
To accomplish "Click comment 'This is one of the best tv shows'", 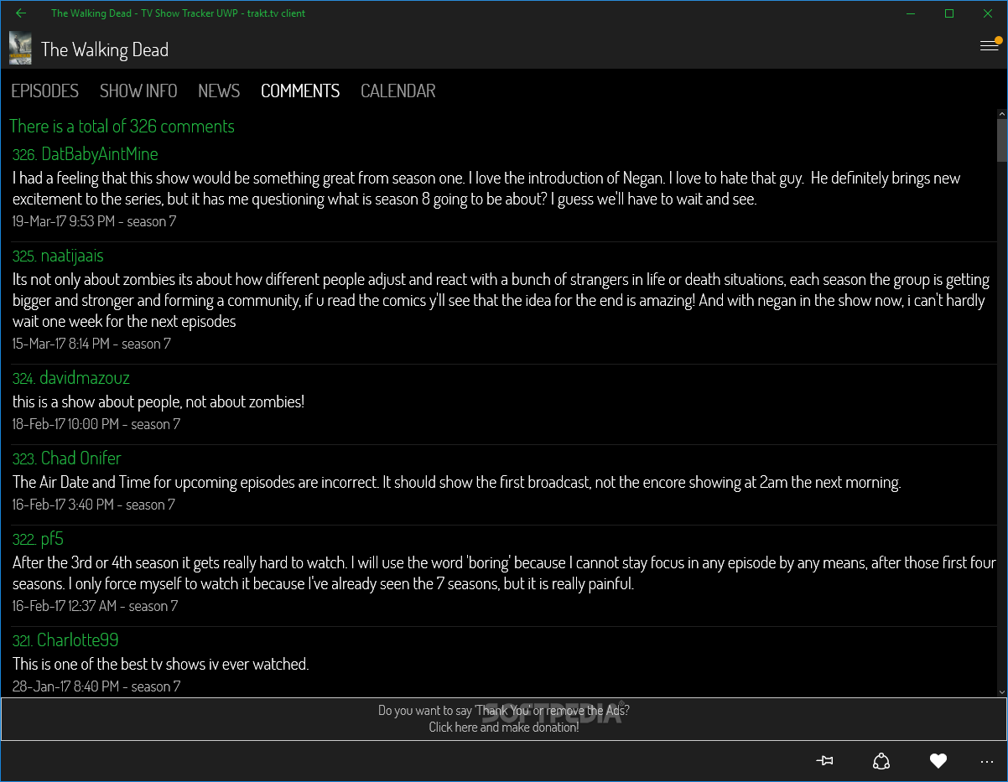I will (161, 664).
